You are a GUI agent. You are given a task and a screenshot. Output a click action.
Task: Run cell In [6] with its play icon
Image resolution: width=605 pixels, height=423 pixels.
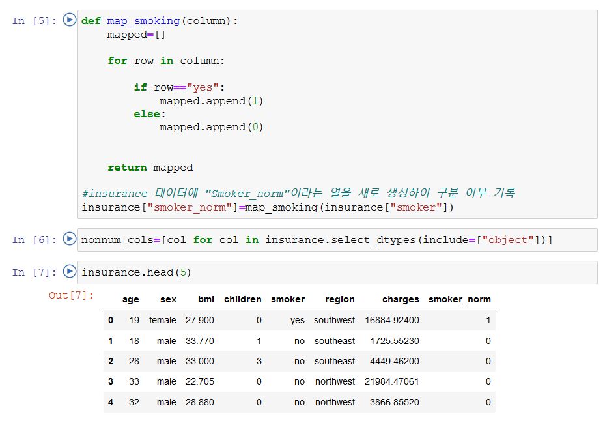(70, 239)
